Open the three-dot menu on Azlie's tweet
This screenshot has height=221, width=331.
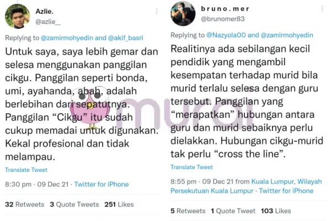pos(157,11)
